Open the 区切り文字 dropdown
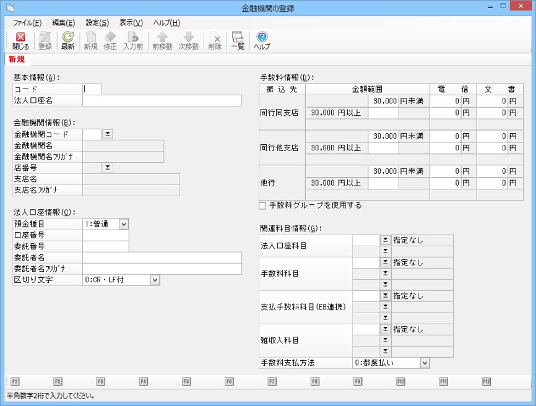Image resolution: width=536 pixels, height=406 pixels. click(x=154, y=280)
